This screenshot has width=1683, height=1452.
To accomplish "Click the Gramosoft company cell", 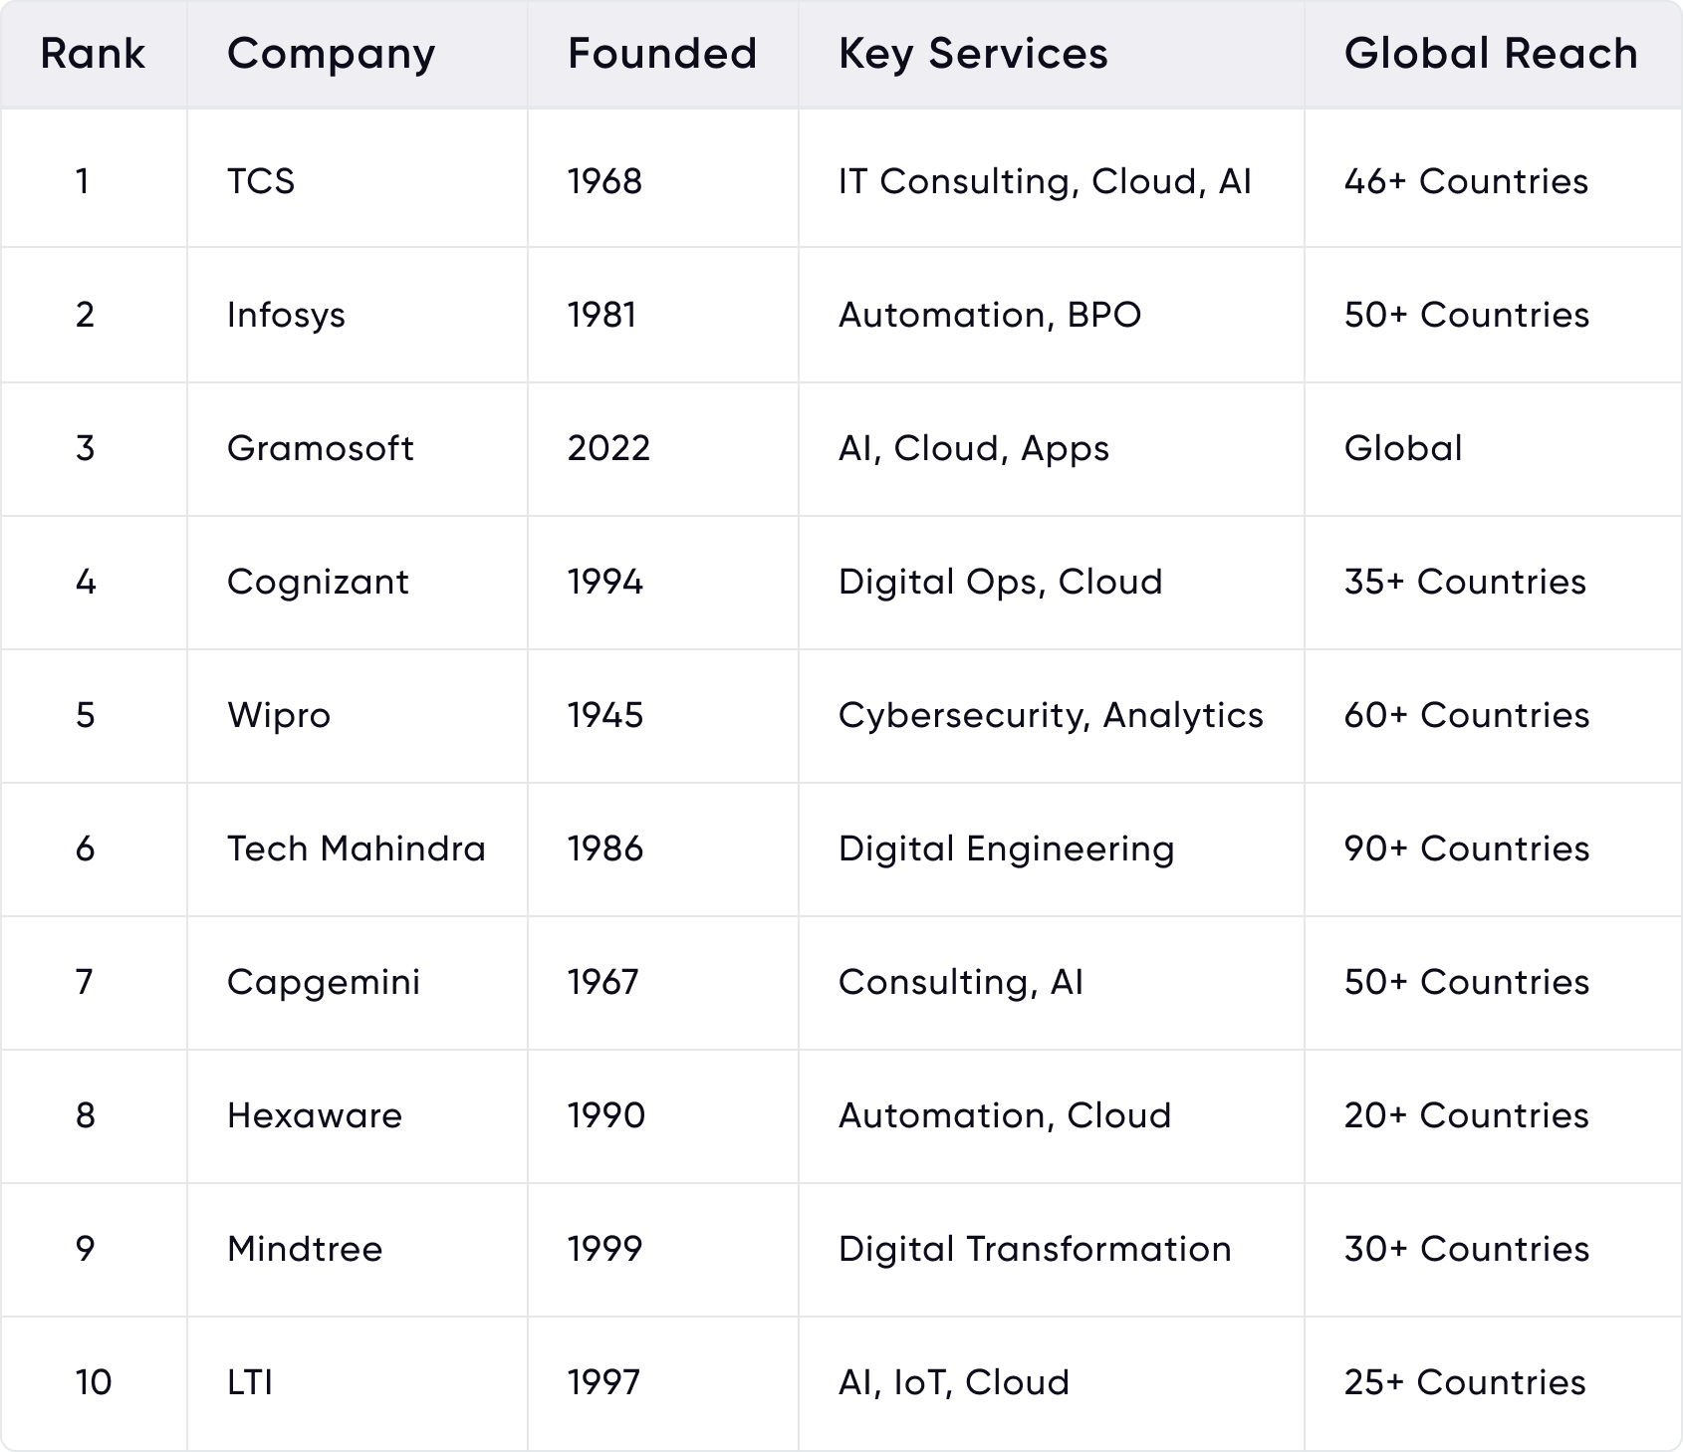I will tap(320, 448).
